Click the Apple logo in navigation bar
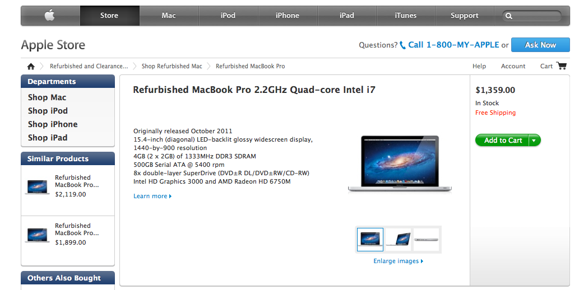The width and height of the screenshot is (579, 290). 50,16
